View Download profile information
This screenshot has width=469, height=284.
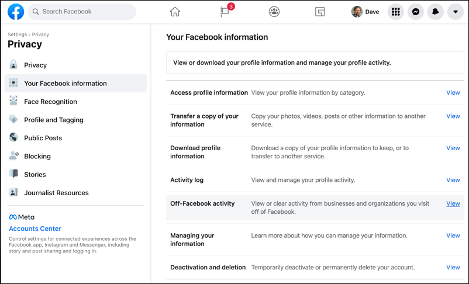coord(453,148)
